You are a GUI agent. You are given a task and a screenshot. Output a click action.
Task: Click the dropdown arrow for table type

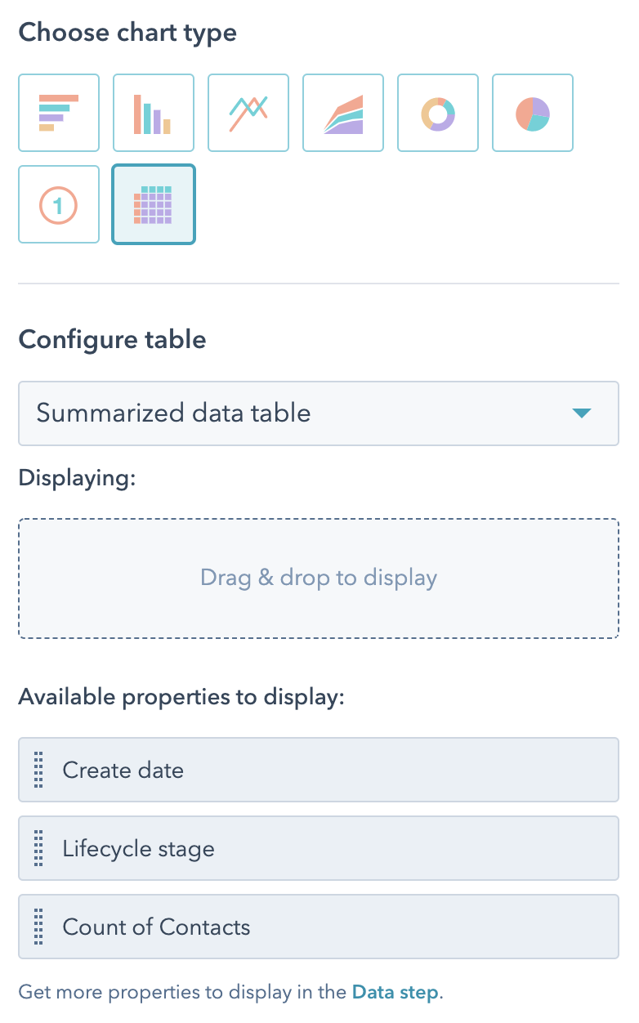coord(582,413)
